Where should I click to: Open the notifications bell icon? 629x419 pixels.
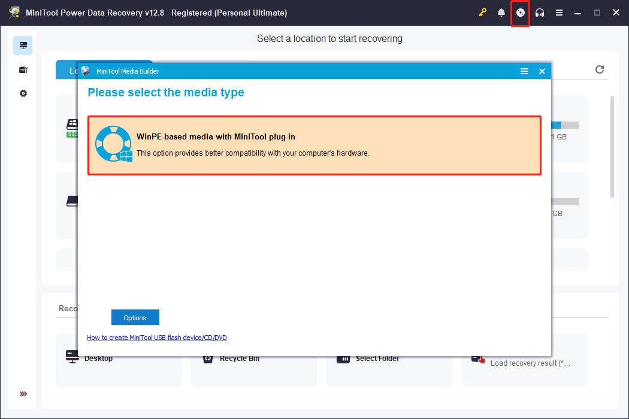pos(501,12)
